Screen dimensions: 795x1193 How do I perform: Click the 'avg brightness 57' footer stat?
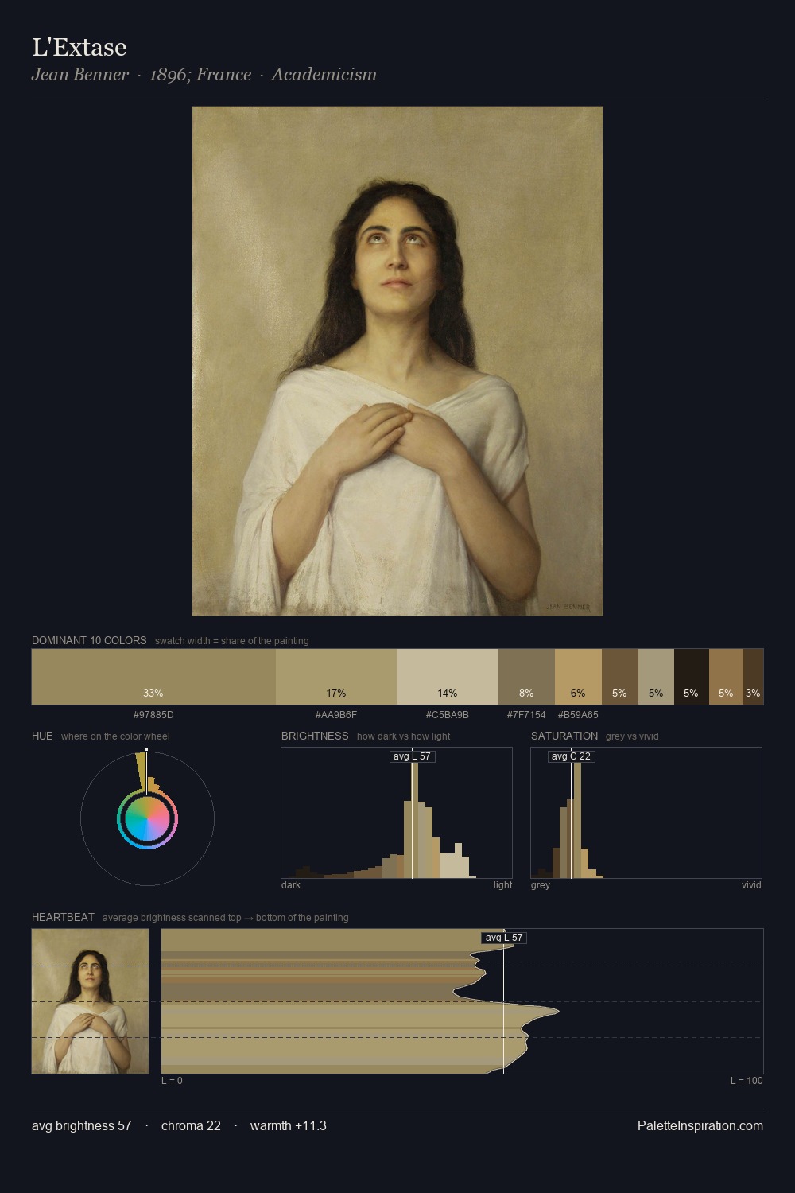(82, 1126)
